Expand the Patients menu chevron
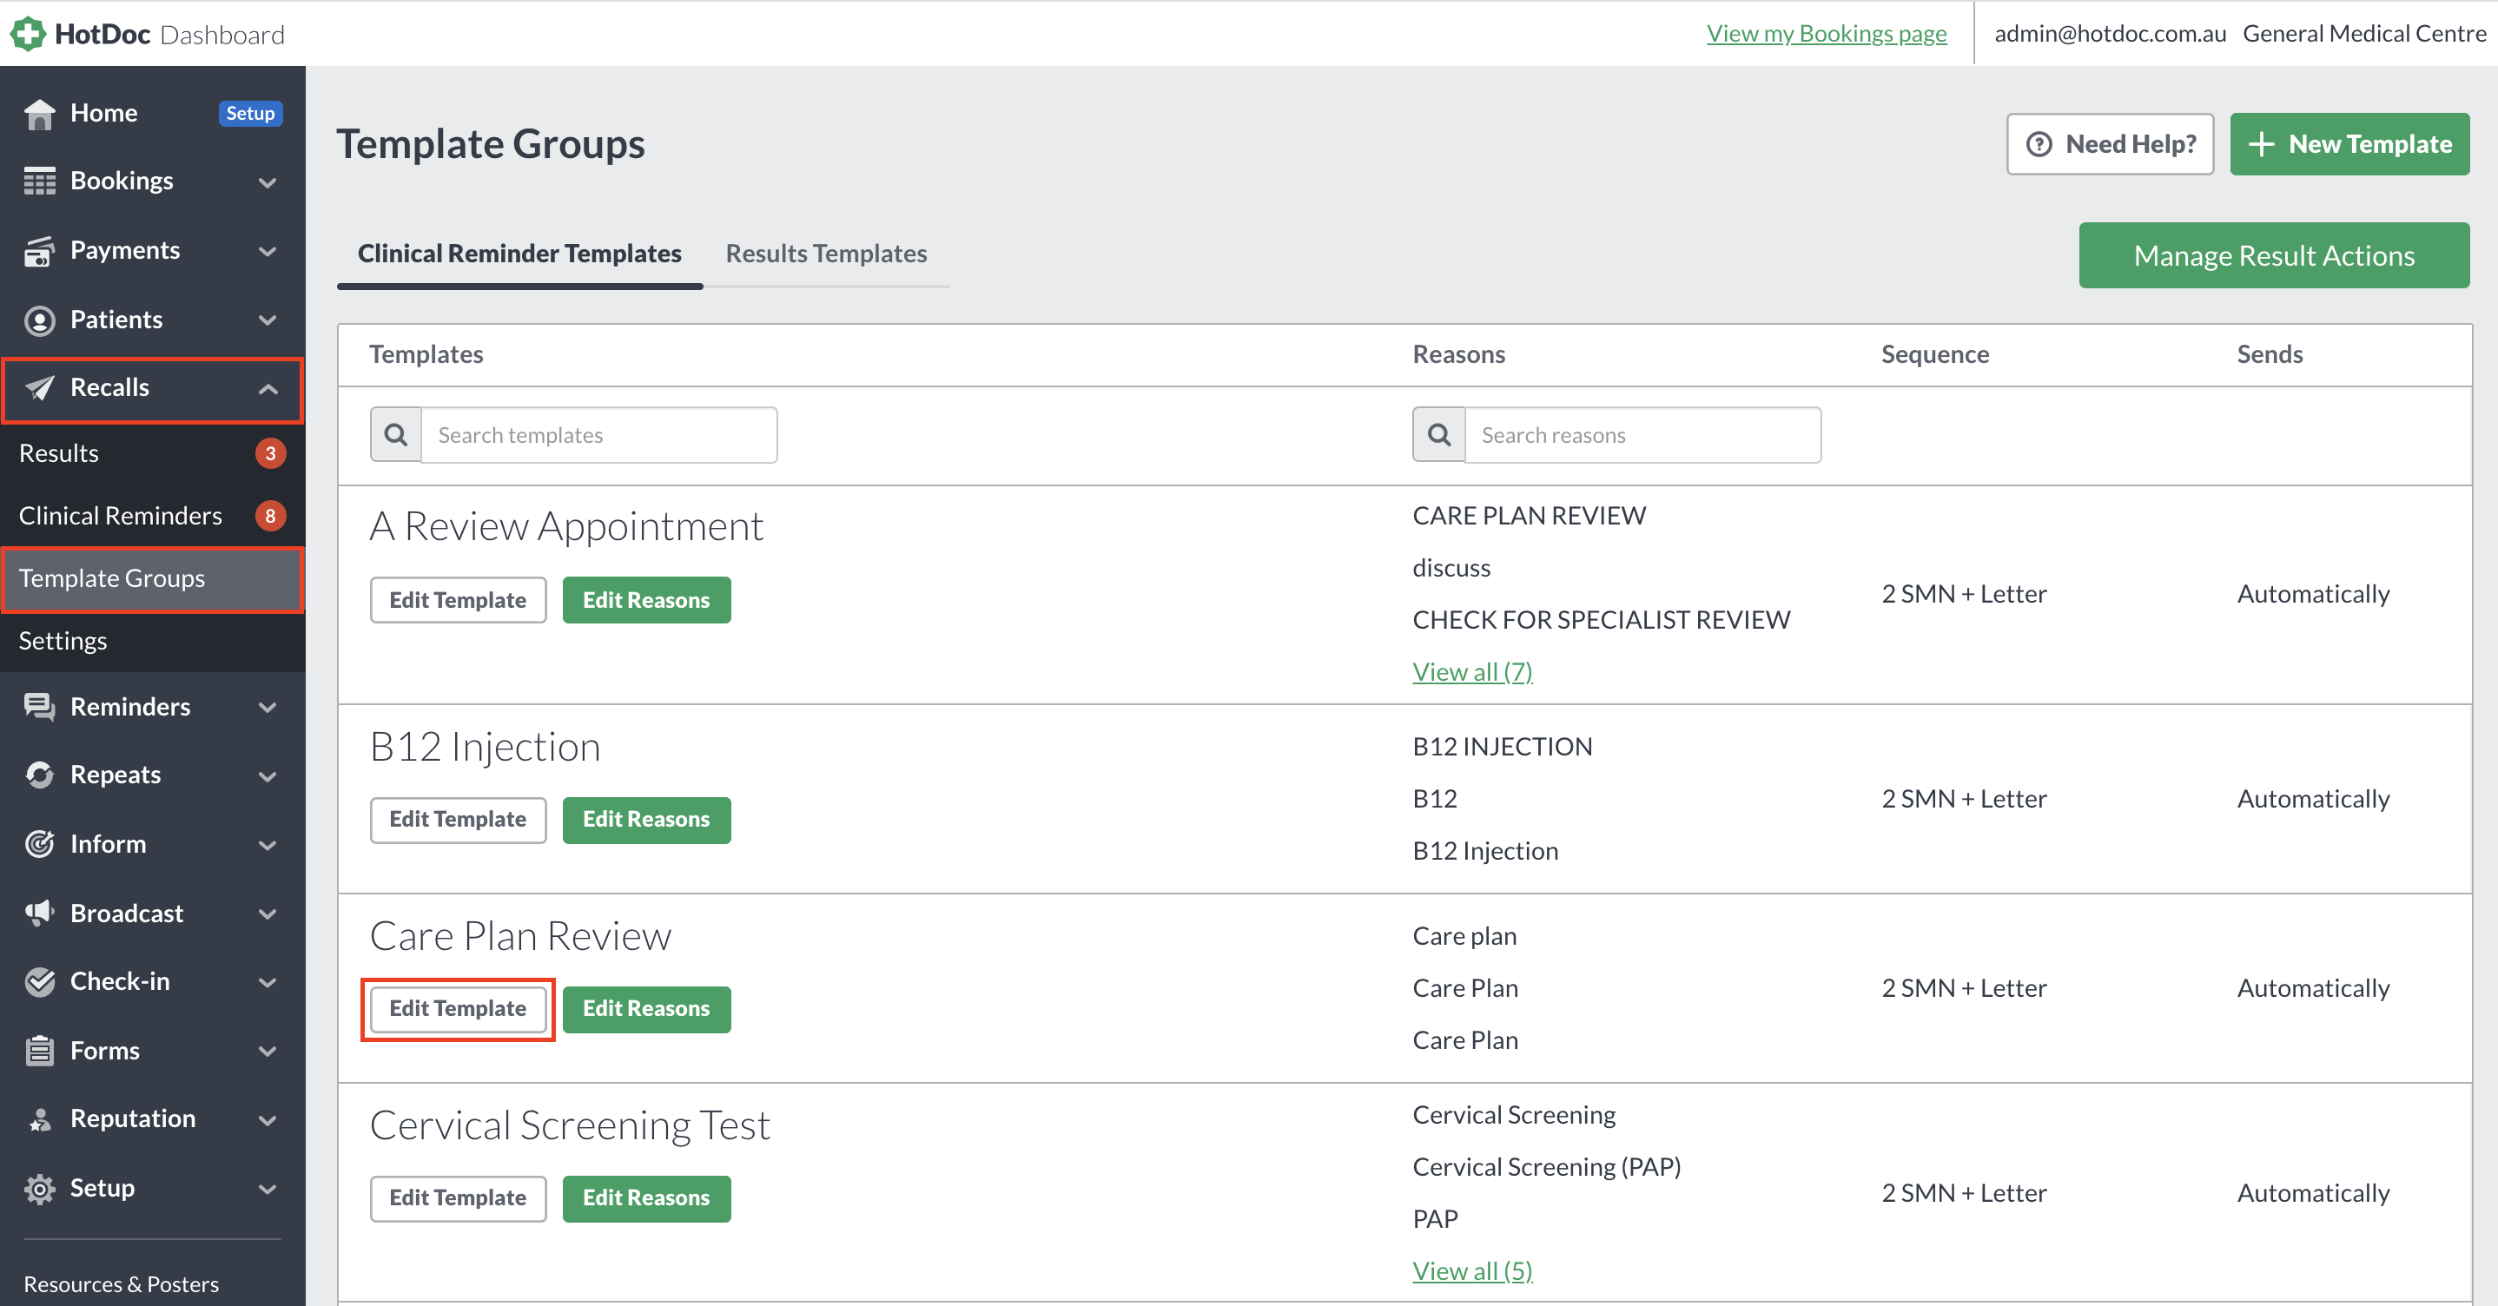Image resolution: width=2498 pixels, height=1306 pixels. pos(268,321)
